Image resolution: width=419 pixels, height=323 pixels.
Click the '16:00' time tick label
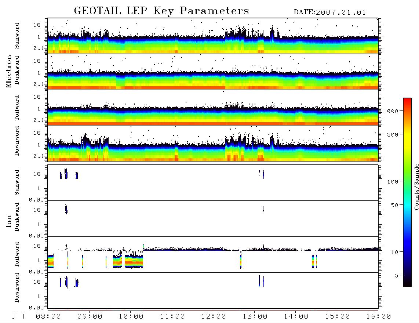click(x=379, y=317)
